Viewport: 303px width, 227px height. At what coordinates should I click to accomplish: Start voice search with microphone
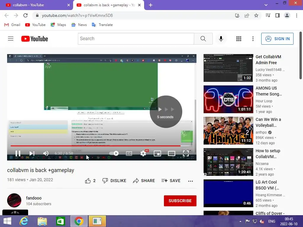[221, 39]
